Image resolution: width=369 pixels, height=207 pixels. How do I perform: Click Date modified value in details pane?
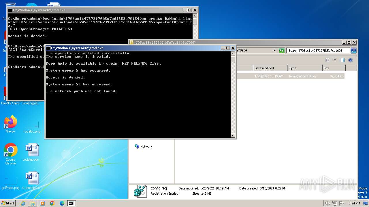214,188
